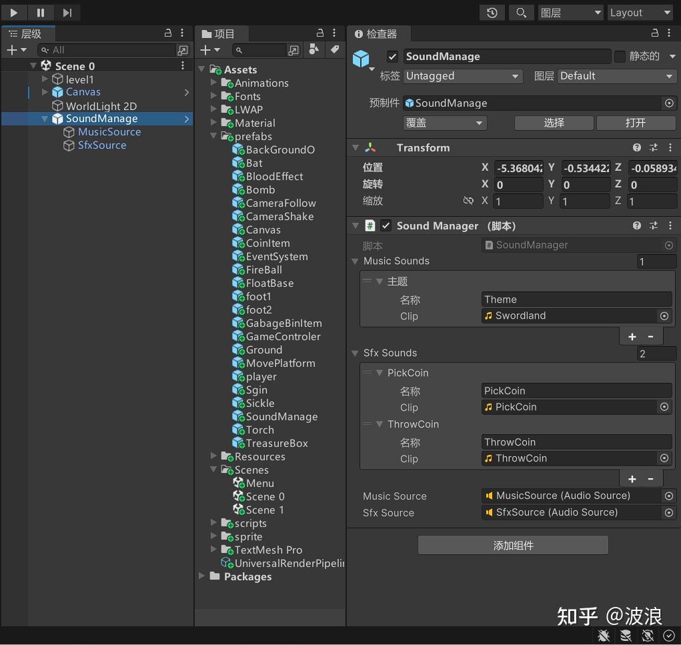Screen dimensions: 681x645
Task: Open SoundManage prefab via its arrow
Action: point(187,119)
